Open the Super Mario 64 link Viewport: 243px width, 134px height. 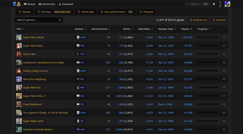32,87
